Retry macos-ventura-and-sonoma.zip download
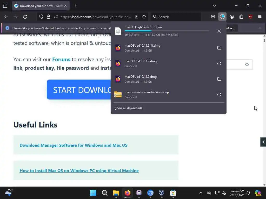Image resolution: width=266 pixels, height=199 pixels. 219,95
